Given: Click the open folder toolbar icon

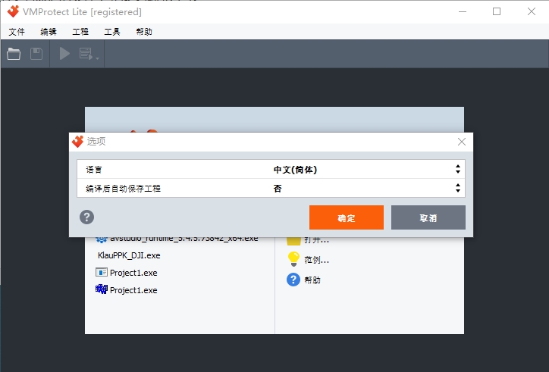Looking at the screenshot, I should pos(14,54).
